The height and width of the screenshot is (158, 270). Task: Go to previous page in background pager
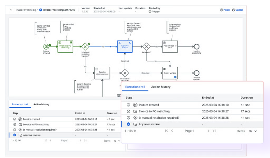coord(50,140)
